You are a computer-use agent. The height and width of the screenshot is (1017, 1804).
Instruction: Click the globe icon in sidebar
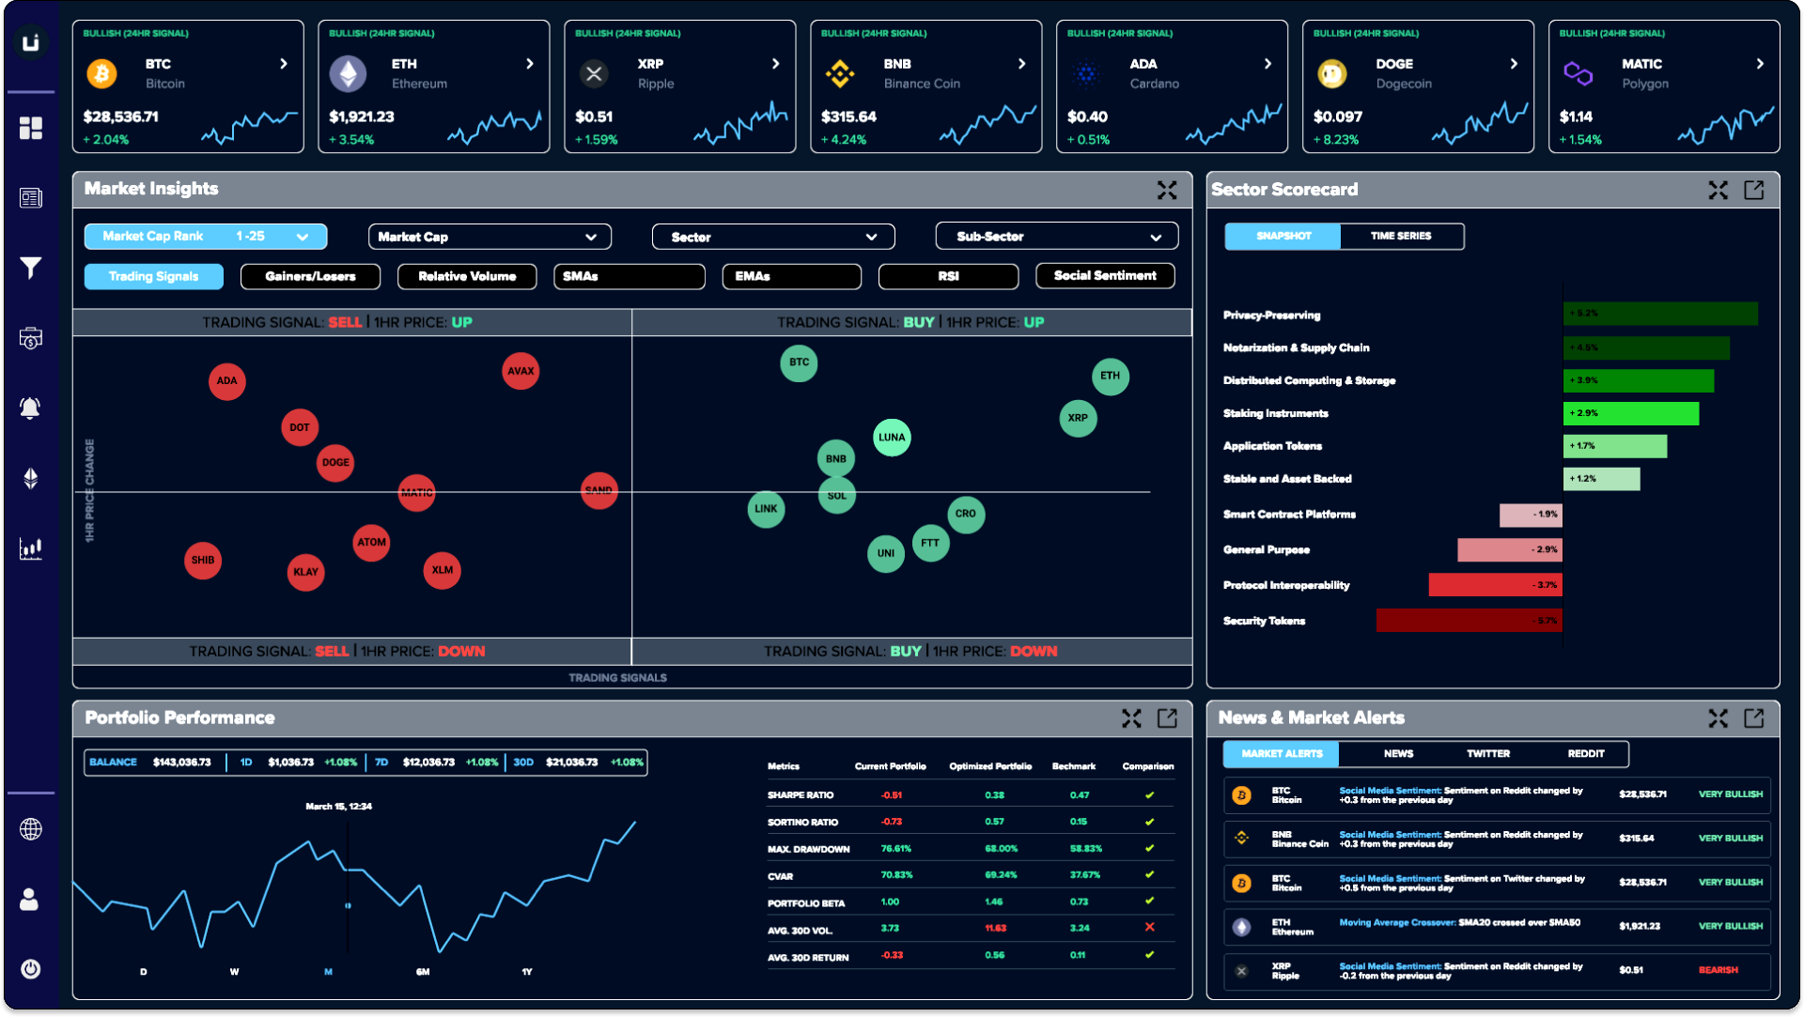tap(31, 829)
